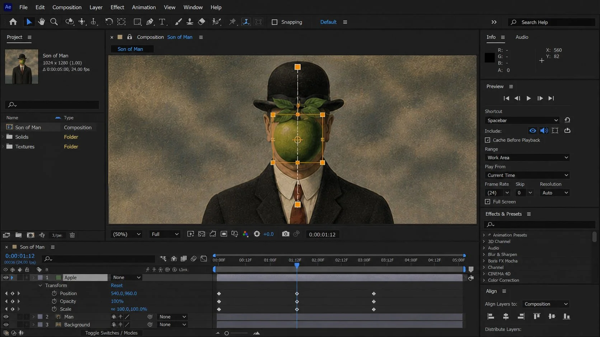Click the timeline zoom slider handle
600x337 pixels.
coord(226,333)
